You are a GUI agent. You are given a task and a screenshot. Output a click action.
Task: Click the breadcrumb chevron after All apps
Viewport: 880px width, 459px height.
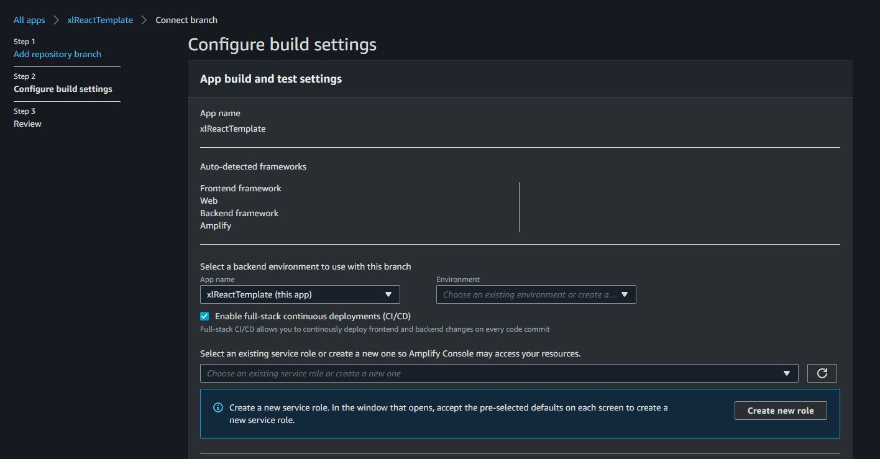[55, 19]
